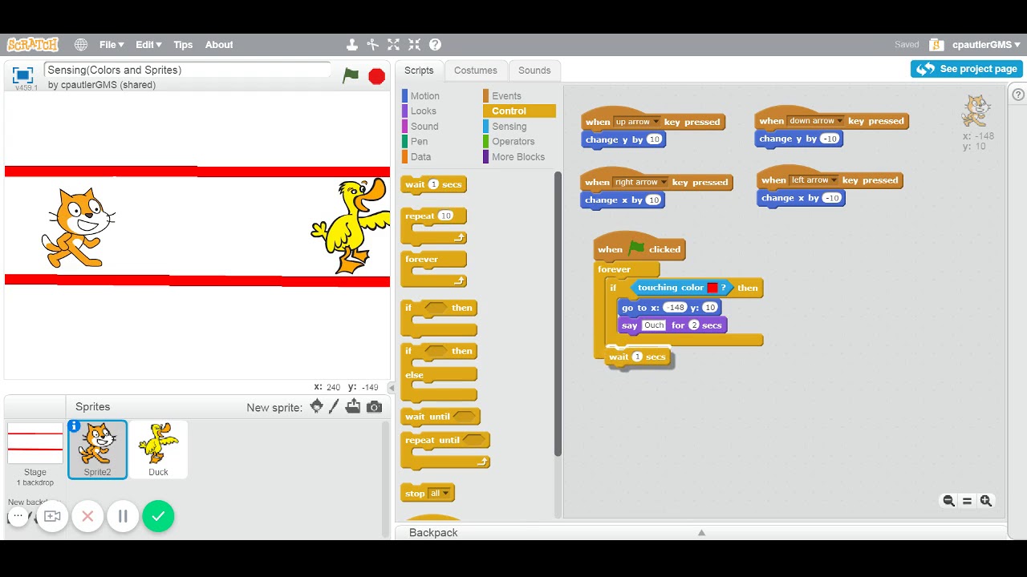Screen dimensions: 1027x577
Task: Click the -148 x value in go to block
Action: pos(676,308)
